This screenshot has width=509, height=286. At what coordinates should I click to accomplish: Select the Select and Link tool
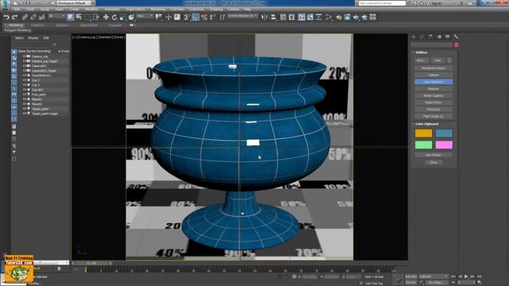pos(25,17)
